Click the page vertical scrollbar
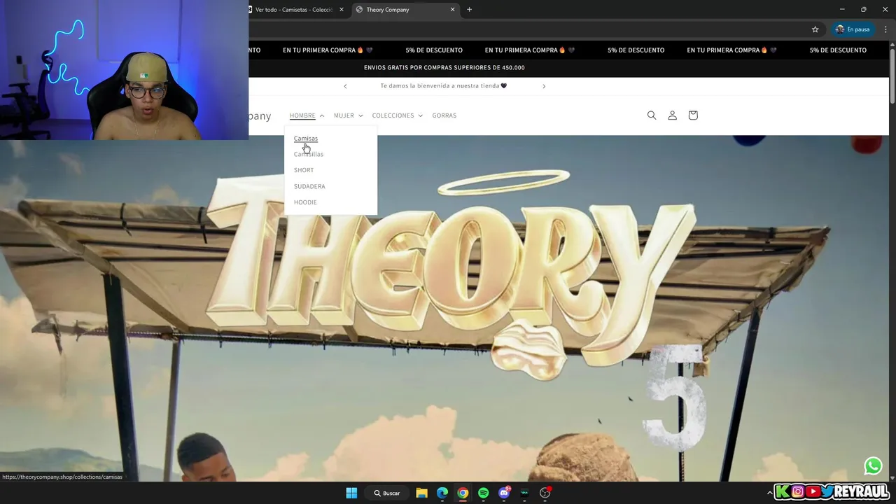 coord(892,77)
